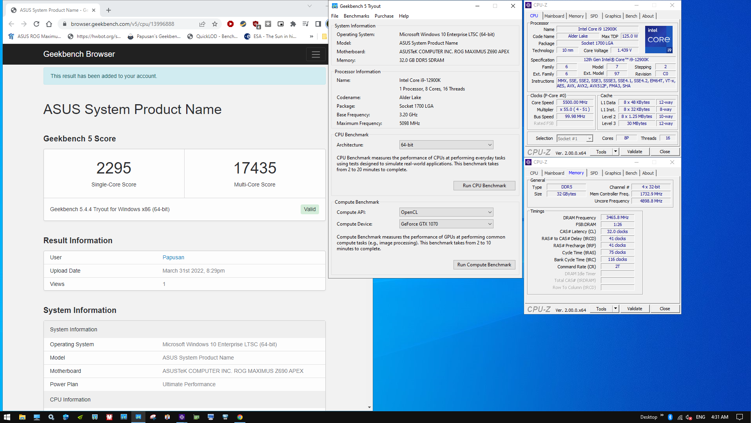The image size is (751, 423).
Task: Open Help menu in Geekbench 5
Action: tap(404, 16)
